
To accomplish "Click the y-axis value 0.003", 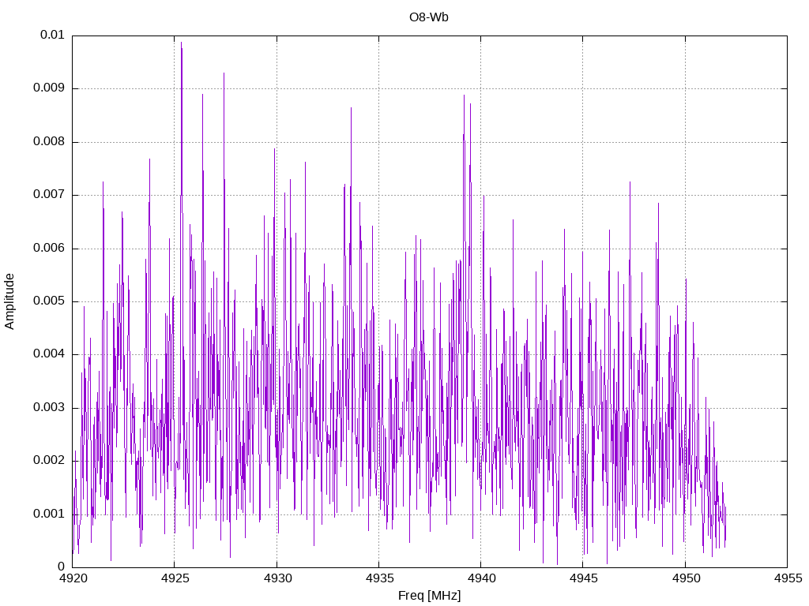I will click(x=48, y=408).
